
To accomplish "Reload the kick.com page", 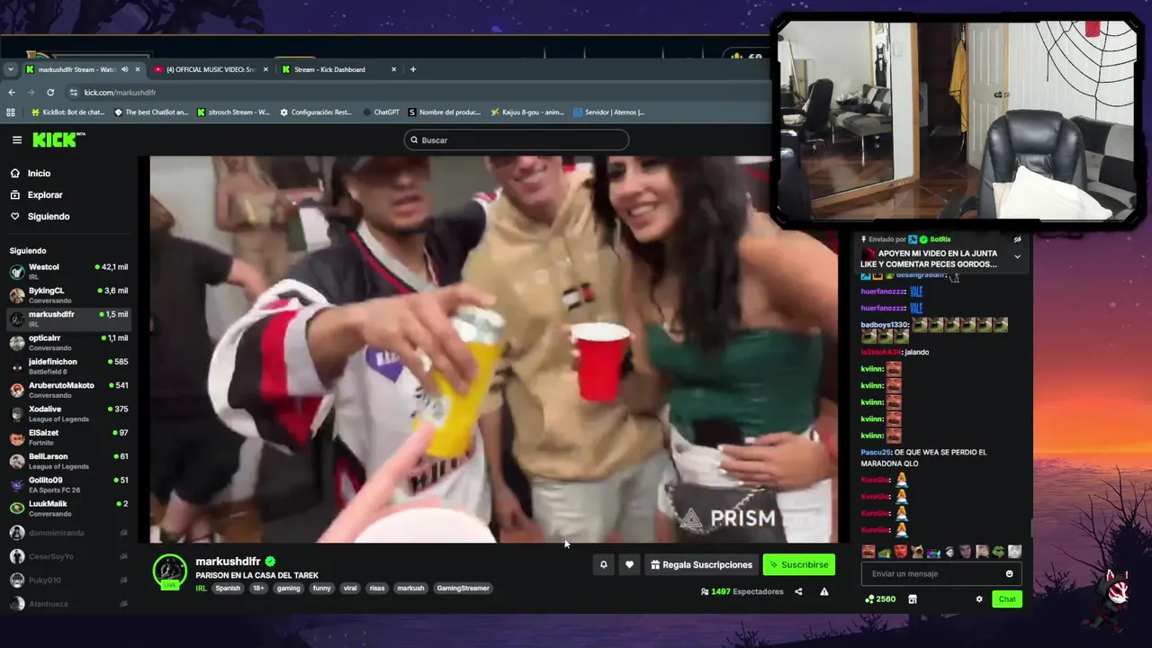I will click(x=50, y=93).
